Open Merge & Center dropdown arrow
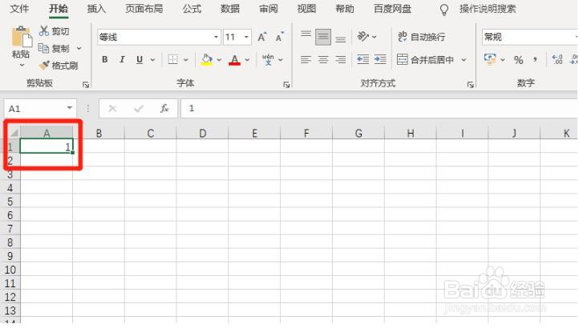The height and width of the screenshot is (328, 579). click(x=464, y=60)
